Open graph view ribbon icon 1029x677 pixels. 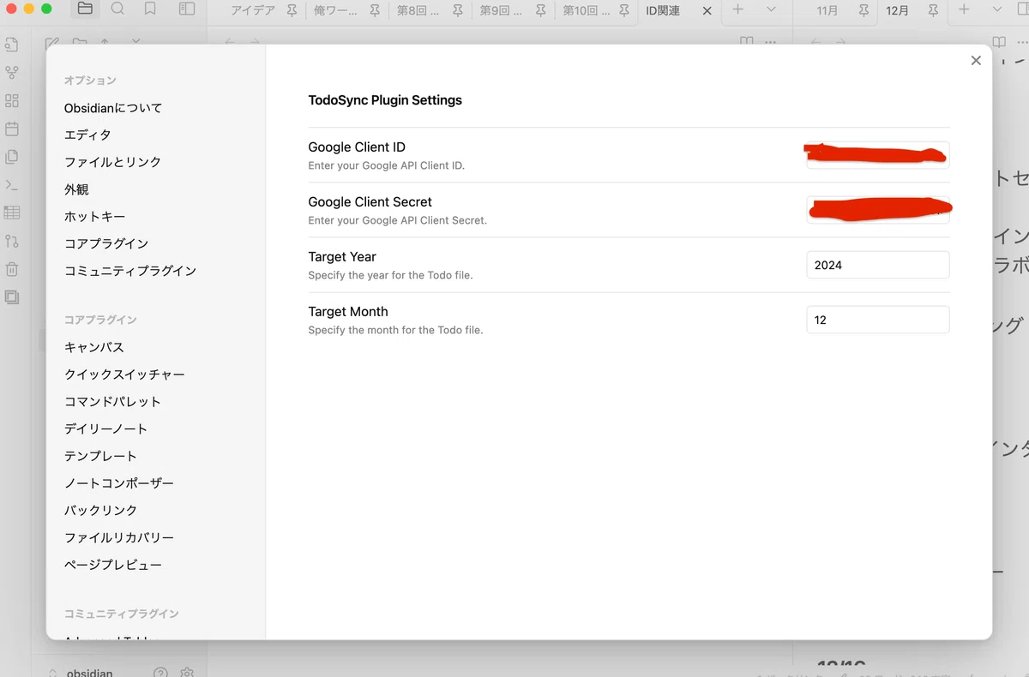pyautogui.click(x=12, y=73)
